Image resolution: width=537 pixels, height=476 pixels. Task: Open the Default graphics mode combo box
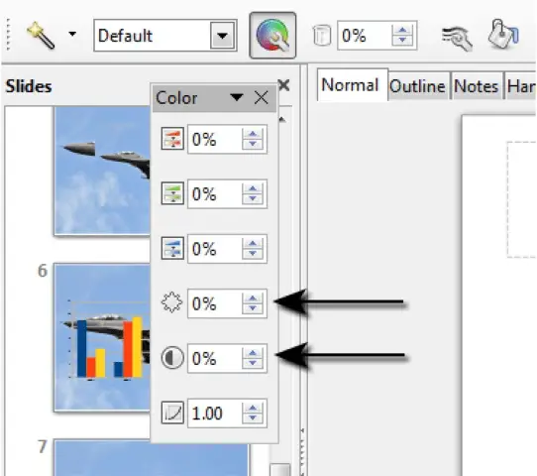coord(165,36)
